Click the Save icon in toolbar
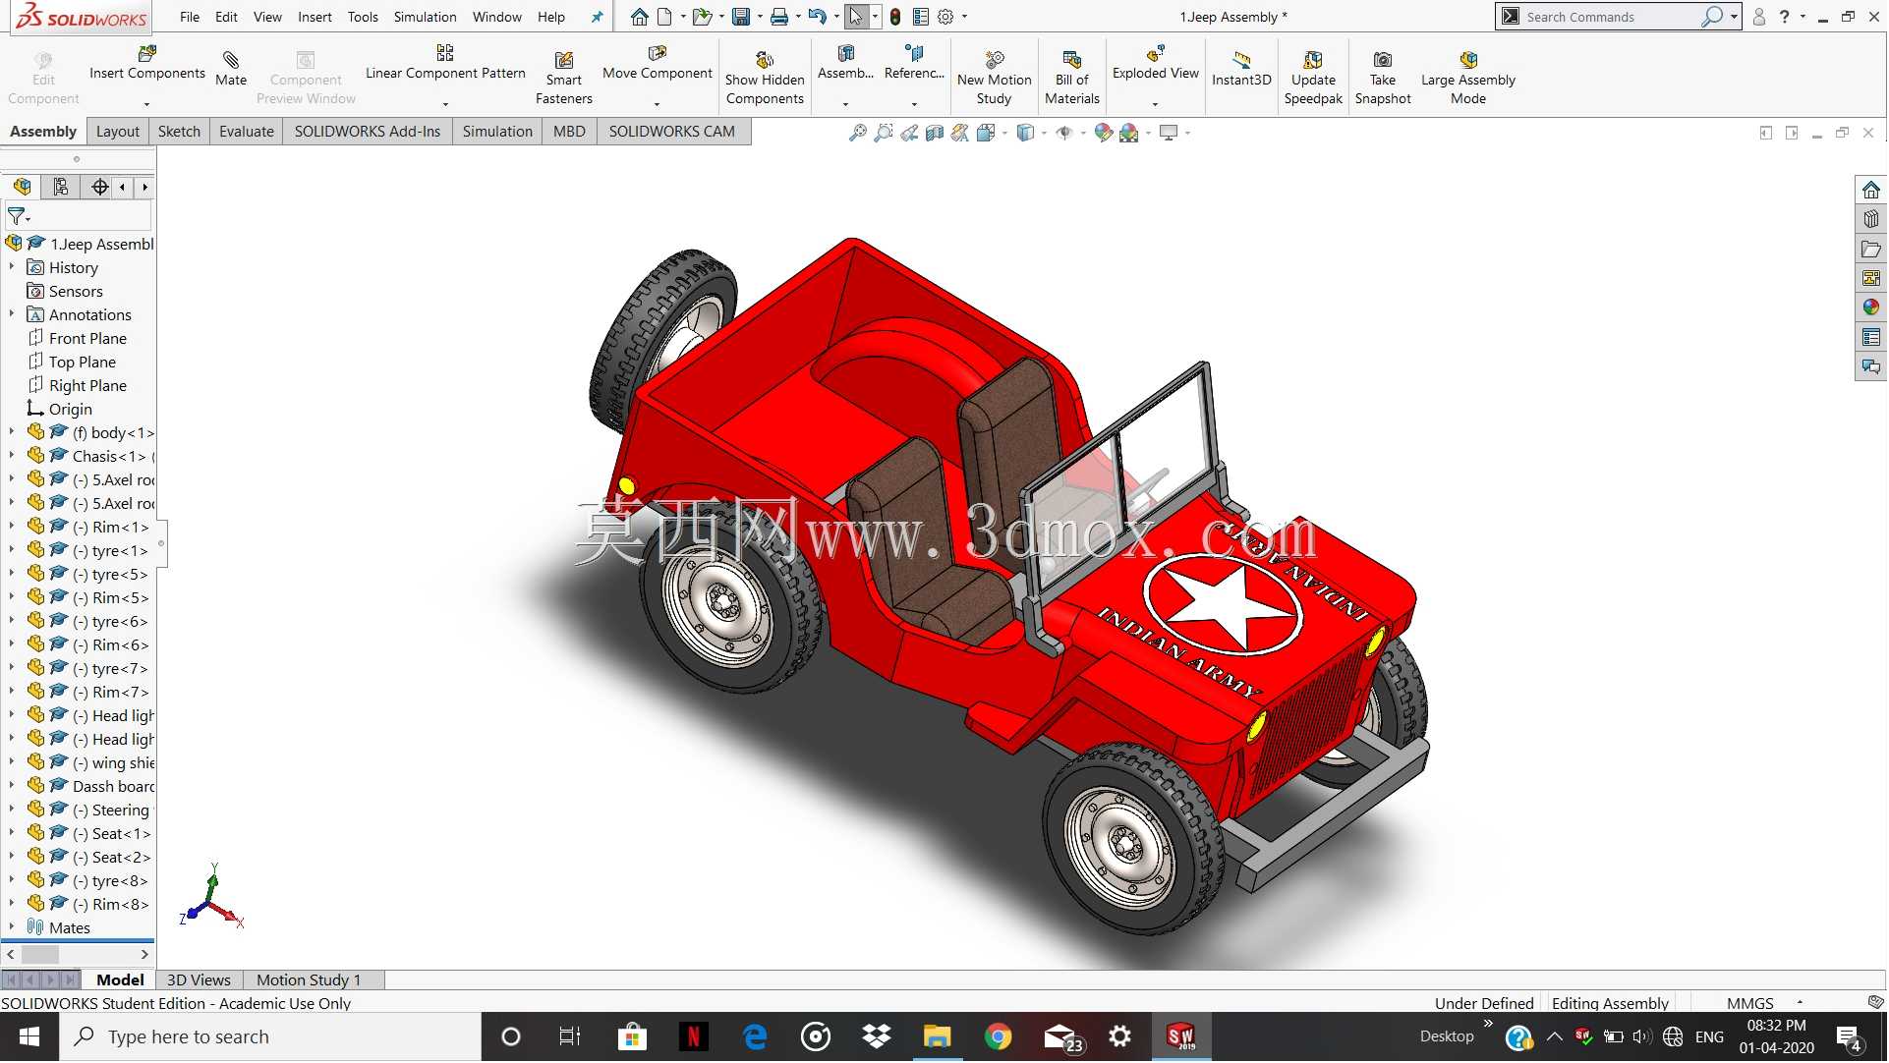Viewport: 1889px width, 1063px height. pyautogui.click(x=741, y=17)
